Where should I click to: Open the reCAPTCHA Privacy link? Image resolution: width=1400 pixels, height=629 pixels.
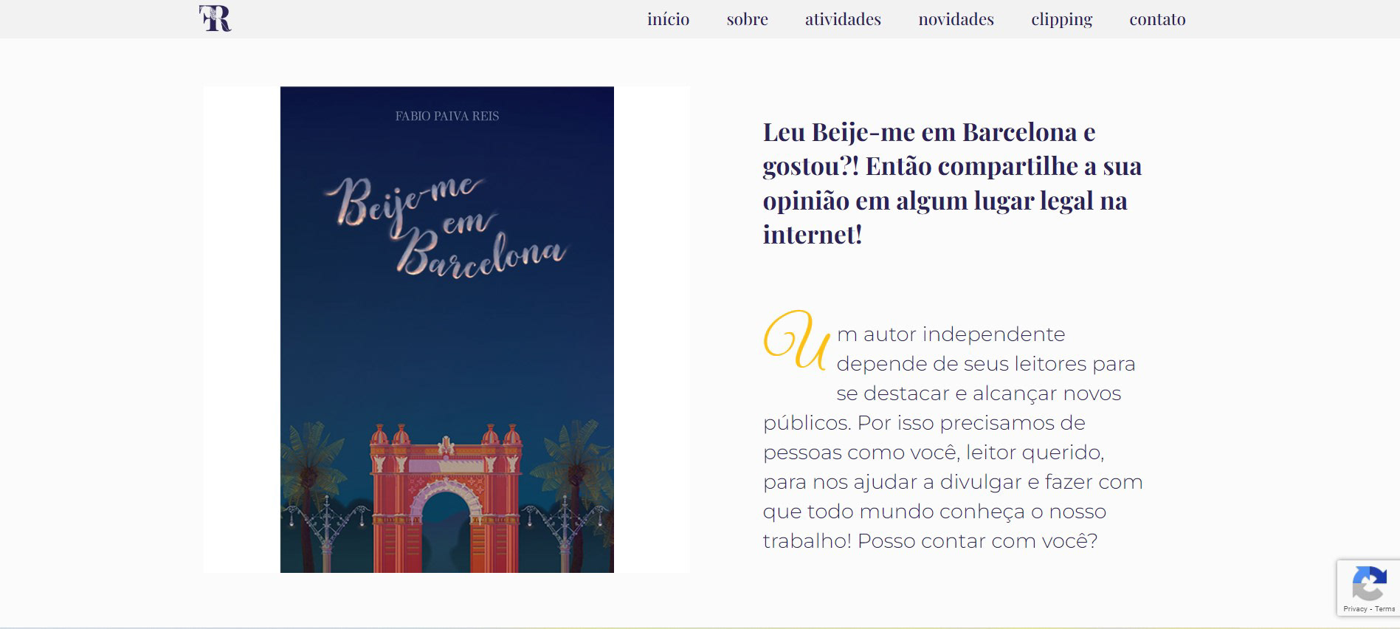point(1355,609)
